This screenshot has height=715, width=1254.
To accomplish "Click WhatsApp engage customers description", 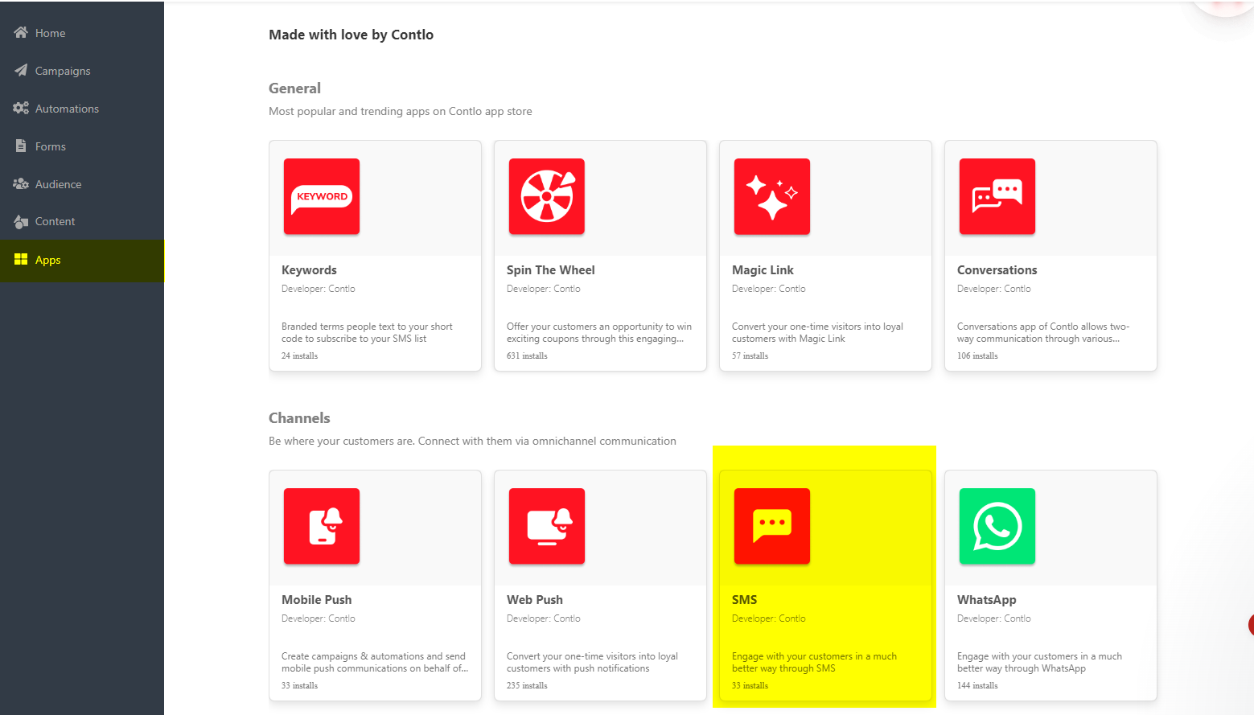I will (1039, 662).
